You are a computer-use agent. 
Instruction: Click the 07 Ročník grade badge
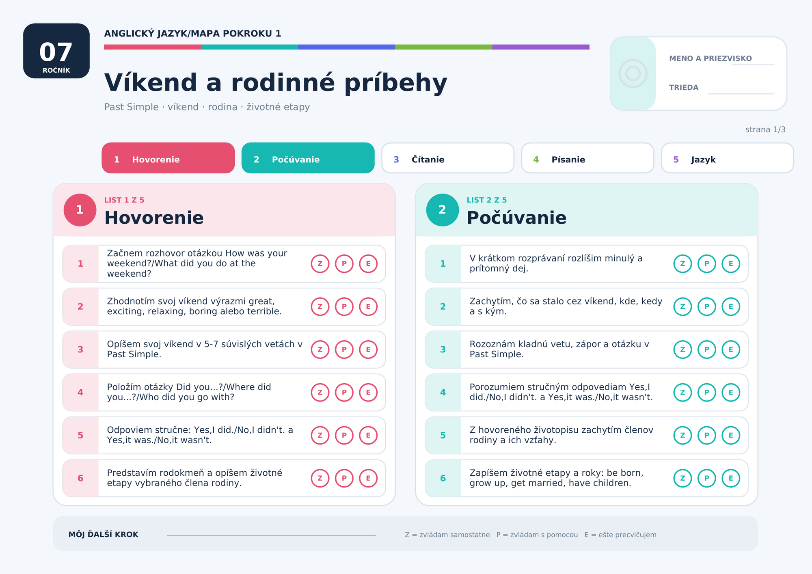pos(56,51)
